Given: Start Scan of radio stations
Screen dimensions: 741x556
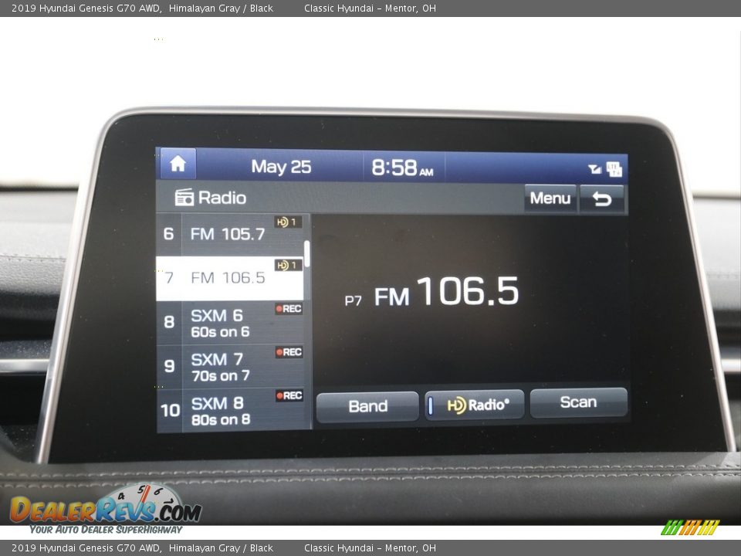Looking at the screenshot, I should point(578,402).
